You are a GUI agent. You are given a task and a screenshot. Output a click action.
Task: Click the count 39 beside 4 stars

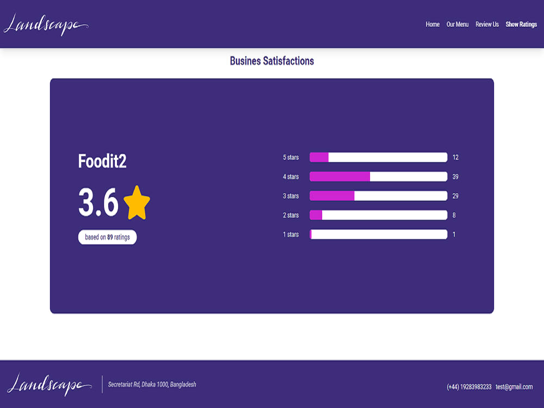click(x=455, y=177)
